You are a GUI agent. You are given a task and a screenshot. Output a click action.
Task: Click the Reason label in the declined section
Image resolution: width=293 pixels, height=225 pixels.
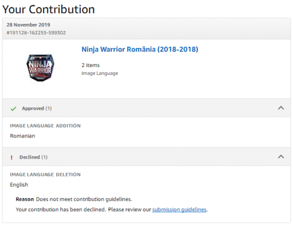coord(25,199)
